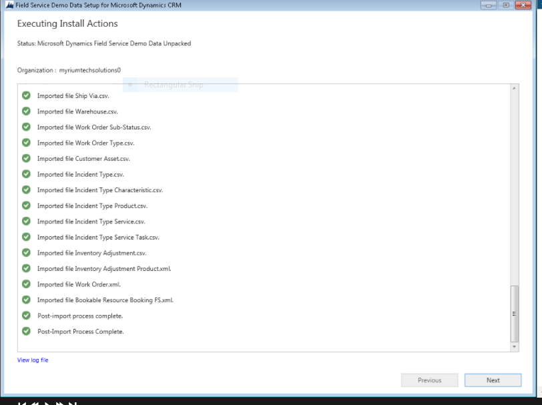The image size is (542, 405).
Task: Click the vertical scrollbar thumb
Action: [x=515, y=314]
